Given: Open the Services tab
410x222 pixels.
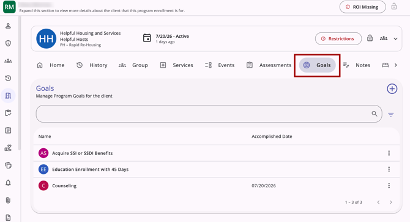Looking at the screenshot, I should pos(176,65).
